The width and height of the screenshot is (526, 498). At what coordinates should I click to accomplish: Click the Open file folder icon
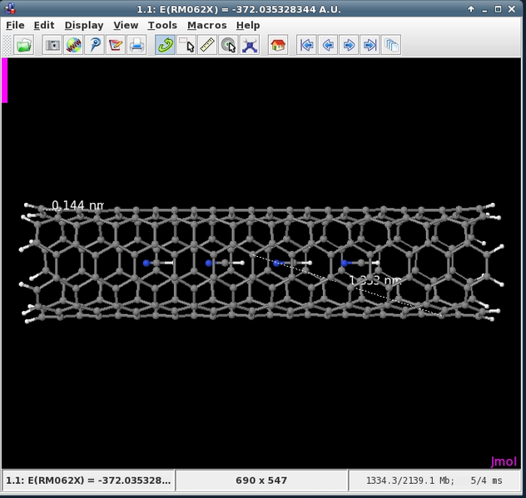click(24, 45)
